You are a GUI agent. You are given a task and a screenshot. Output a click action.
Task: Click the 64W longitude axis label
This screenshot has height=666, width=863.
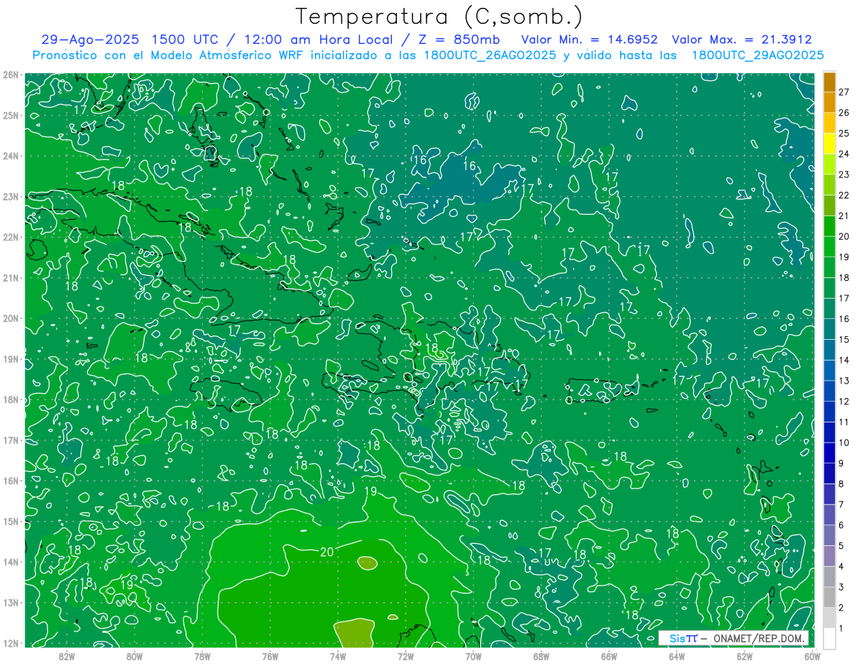(x=677, y=656)
